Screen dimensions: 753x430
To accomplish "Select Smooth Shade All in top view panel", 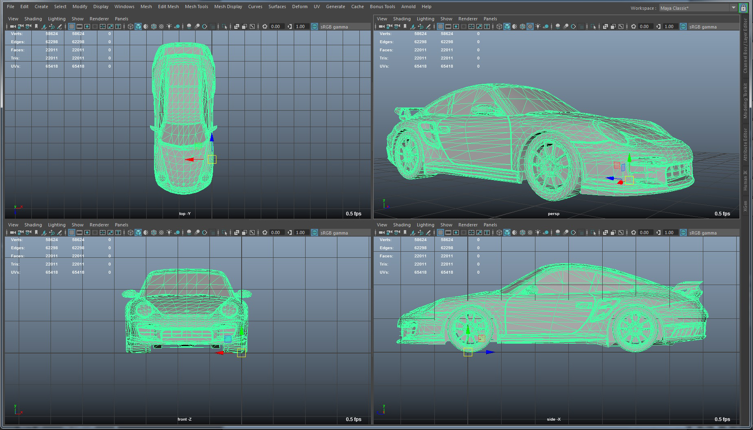I will pos(138,26).
